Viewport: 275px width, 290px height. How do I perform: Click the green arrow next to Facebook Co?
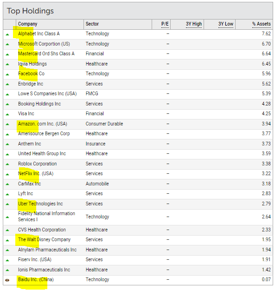tap(7, 74)
